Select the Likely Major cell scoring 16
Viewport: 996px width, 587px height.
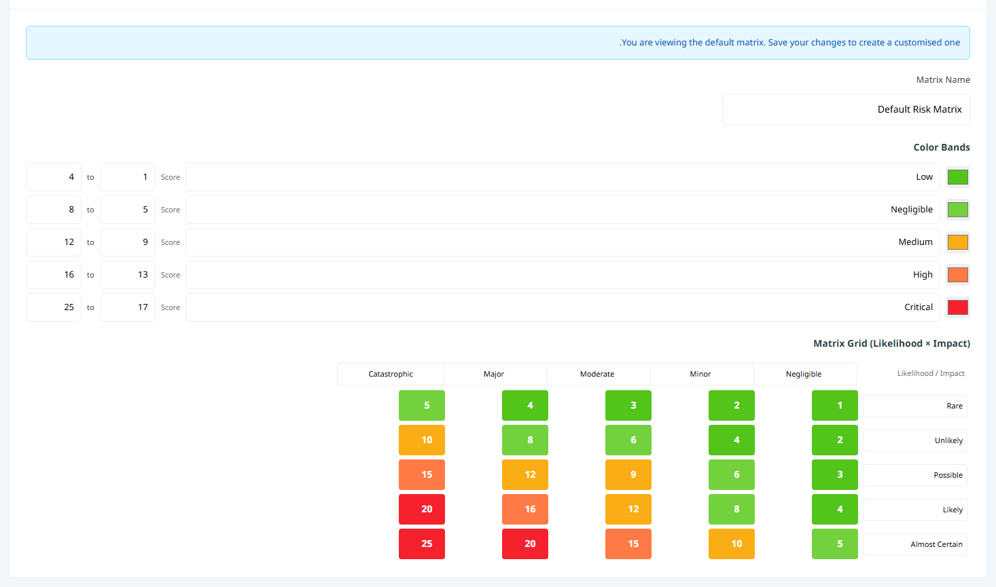(525, 510)
